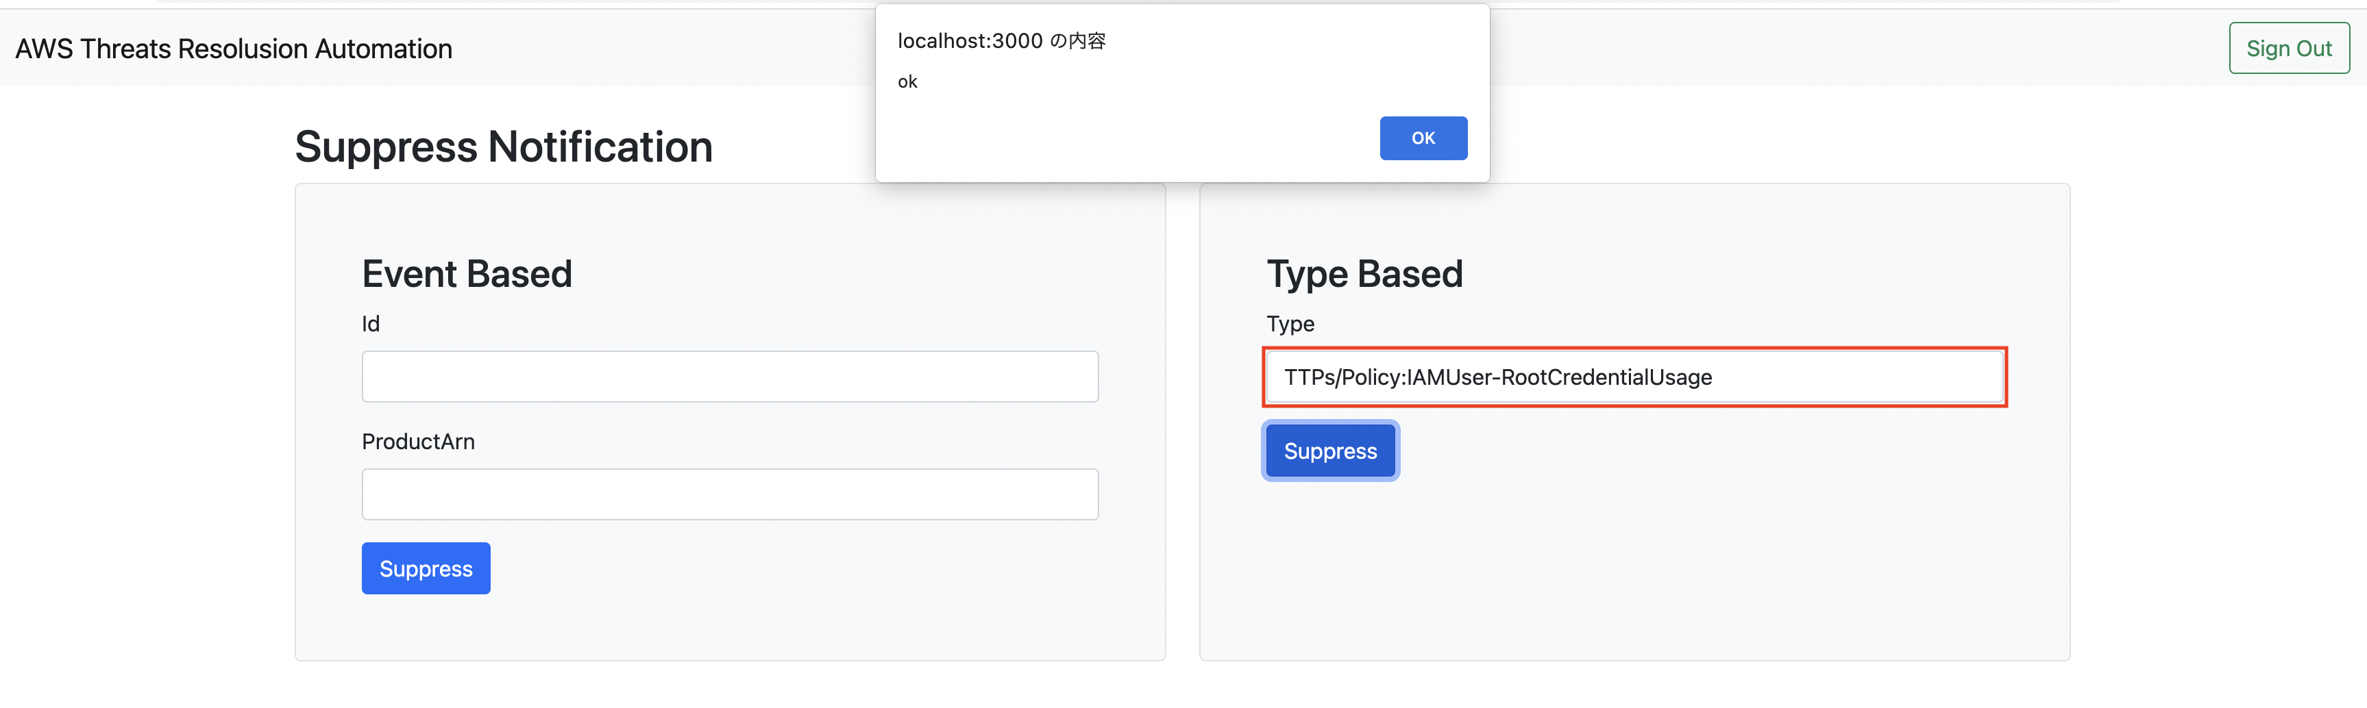Click the "localhost:3000 の内容" dialog title
The image size is (2367, 708).
coord(1001,40)
